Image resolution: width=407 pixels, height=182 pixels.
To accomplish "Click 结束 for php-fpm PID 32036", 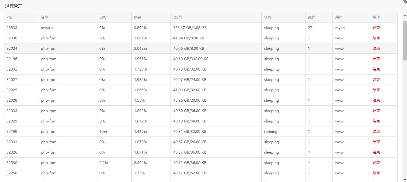I will (376, 38).
